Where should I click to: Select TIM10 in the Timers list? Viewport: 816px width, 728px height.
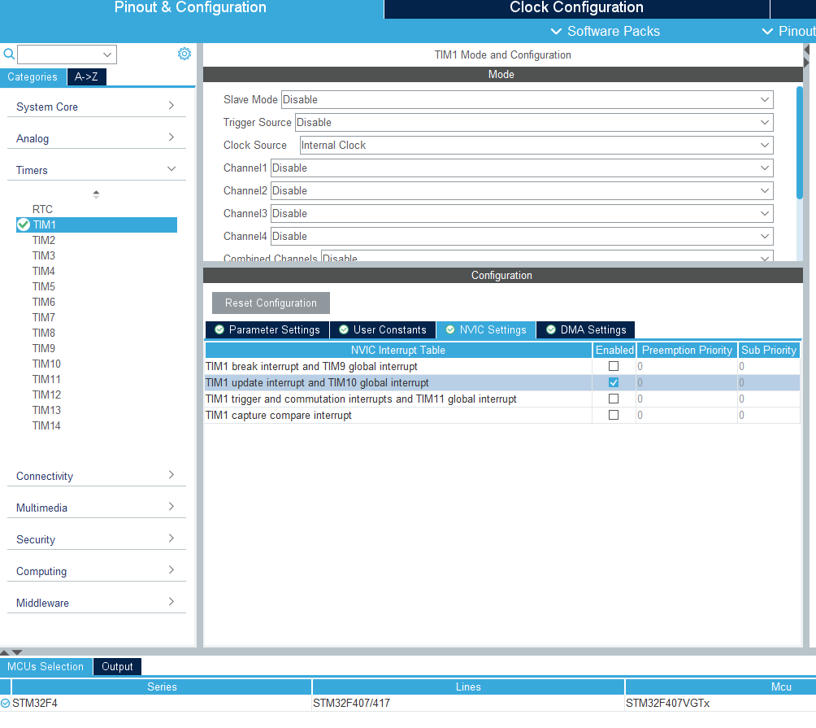[x=46, y=364]
